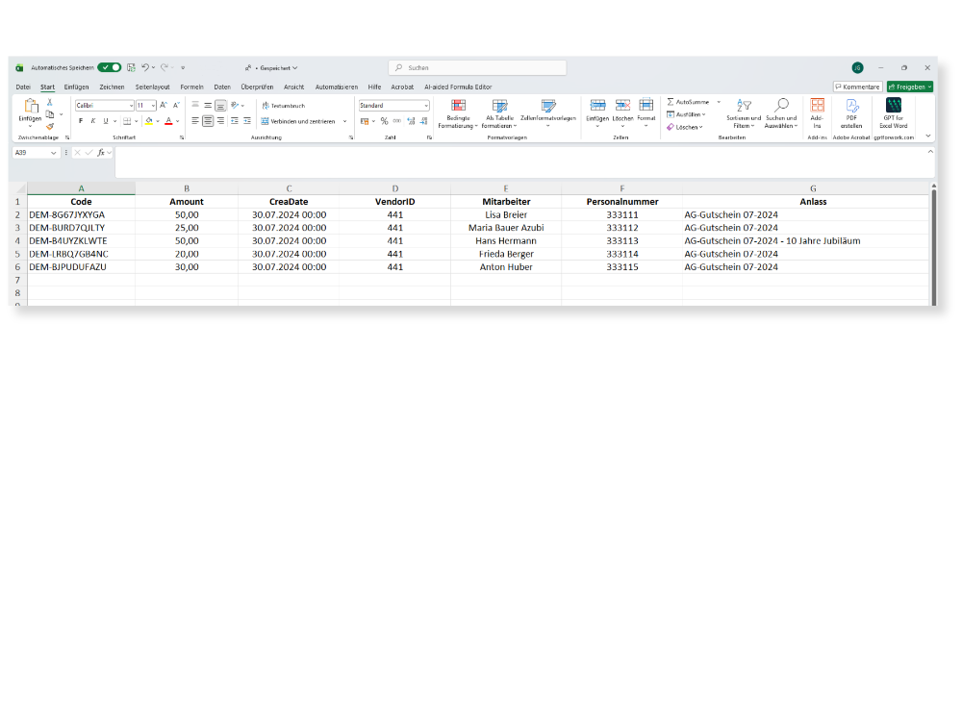Image resolution: width=962 pixels, height=721 pixels.
Task: Switch to the Seitenlayout tab
Action: 152,87
